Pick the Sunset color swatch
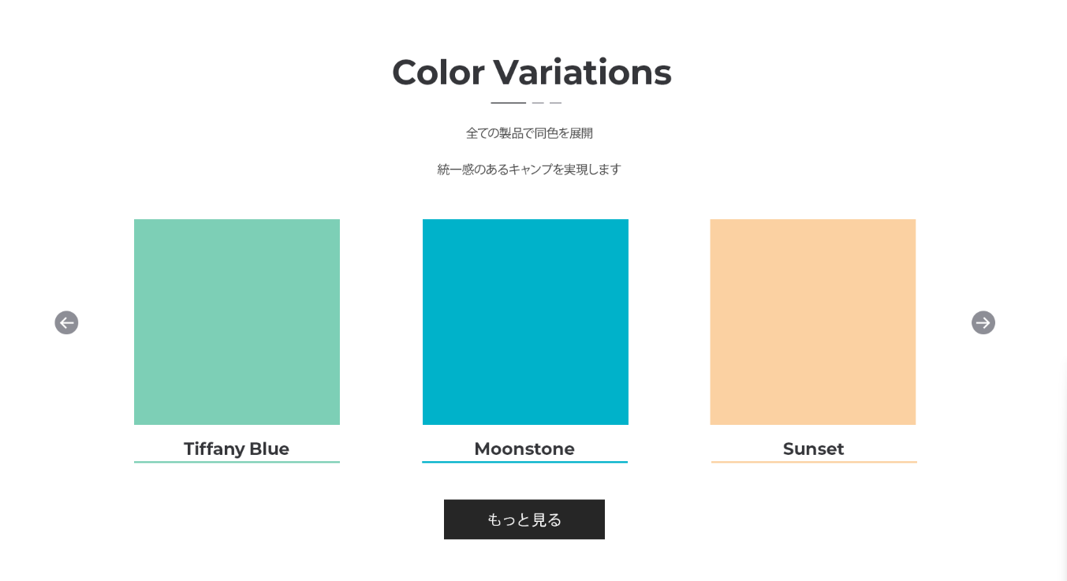Image resolution: width=1067 pixels, height=581 pixels. point(812,322)
